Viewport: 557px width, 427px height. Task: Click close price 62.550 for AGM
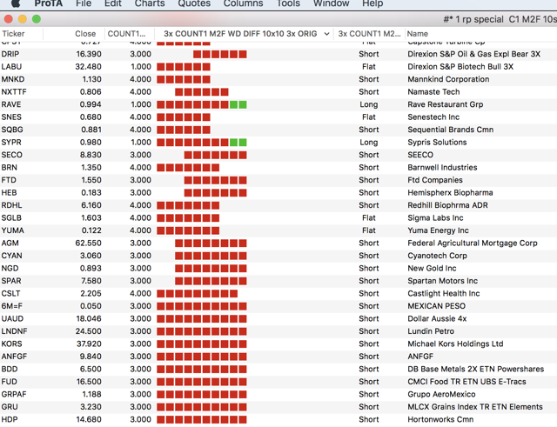click(x=88, y=244)
